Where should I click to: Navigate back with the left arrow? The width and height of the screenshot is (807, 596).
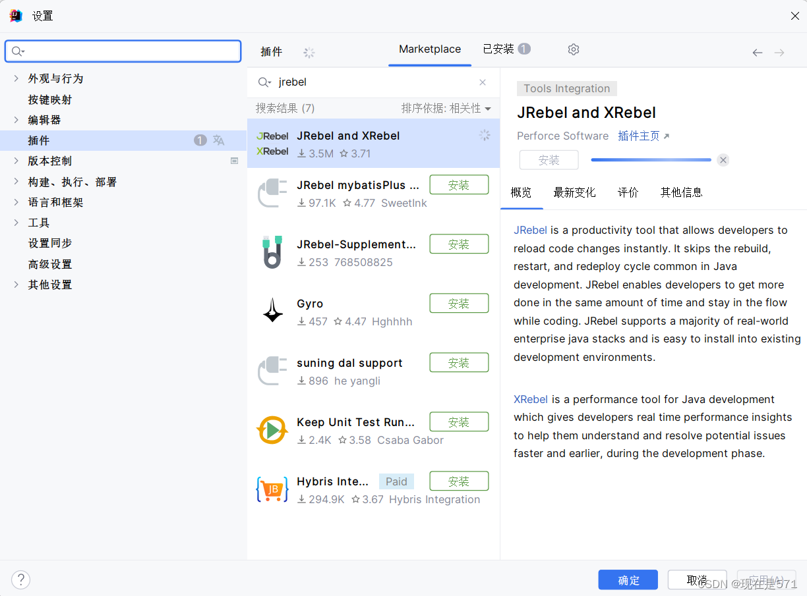[758, 53]
